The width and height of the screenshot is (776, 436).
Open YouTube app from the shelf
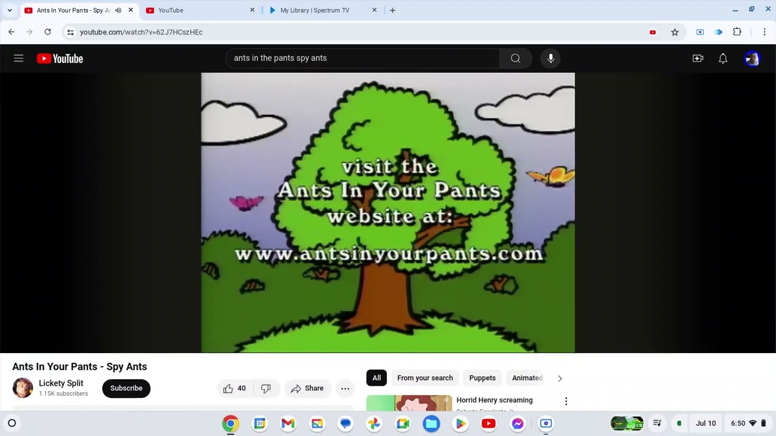pos(489,424)
